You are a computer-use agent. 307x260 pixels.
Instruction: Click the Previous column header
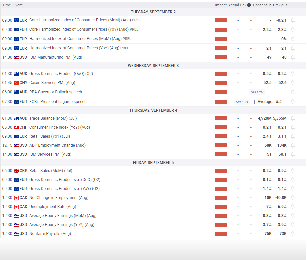(280, 5)
